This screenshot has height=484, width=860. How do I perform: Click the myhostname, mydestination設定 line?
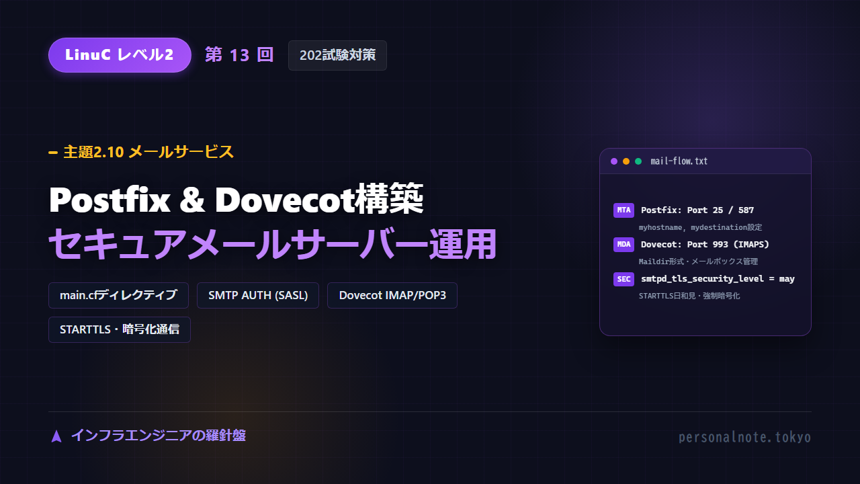tap(700, 228)
